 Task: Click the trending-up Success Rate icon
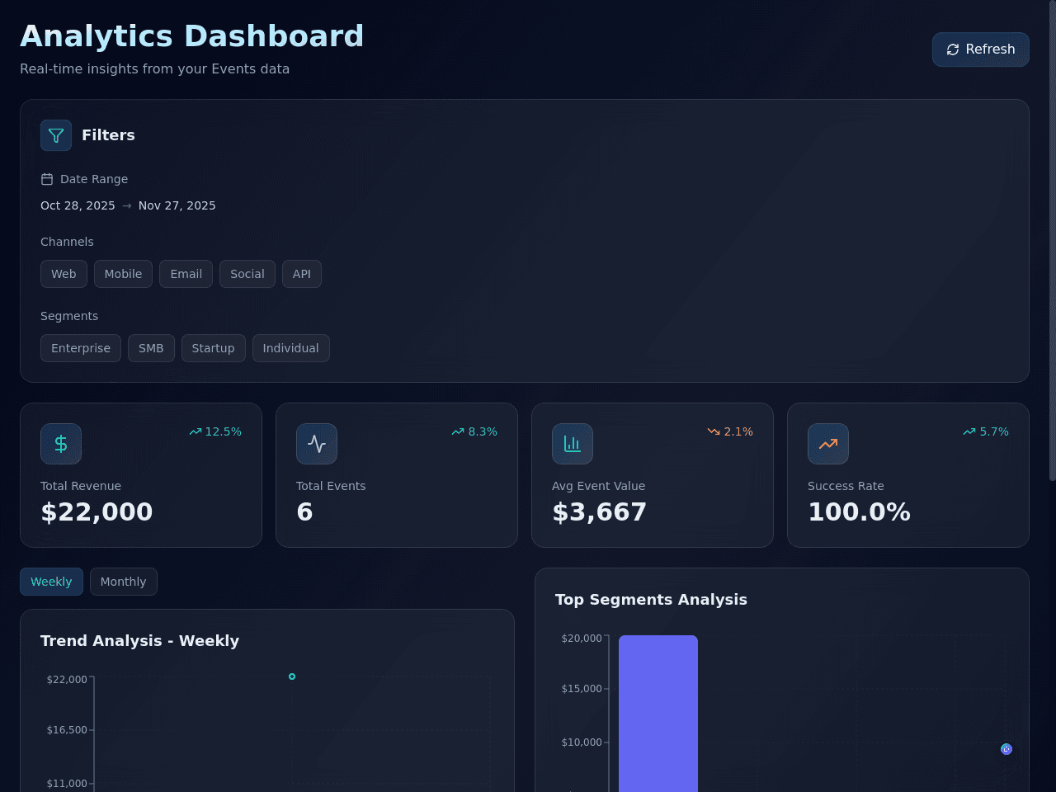[828, 444]
